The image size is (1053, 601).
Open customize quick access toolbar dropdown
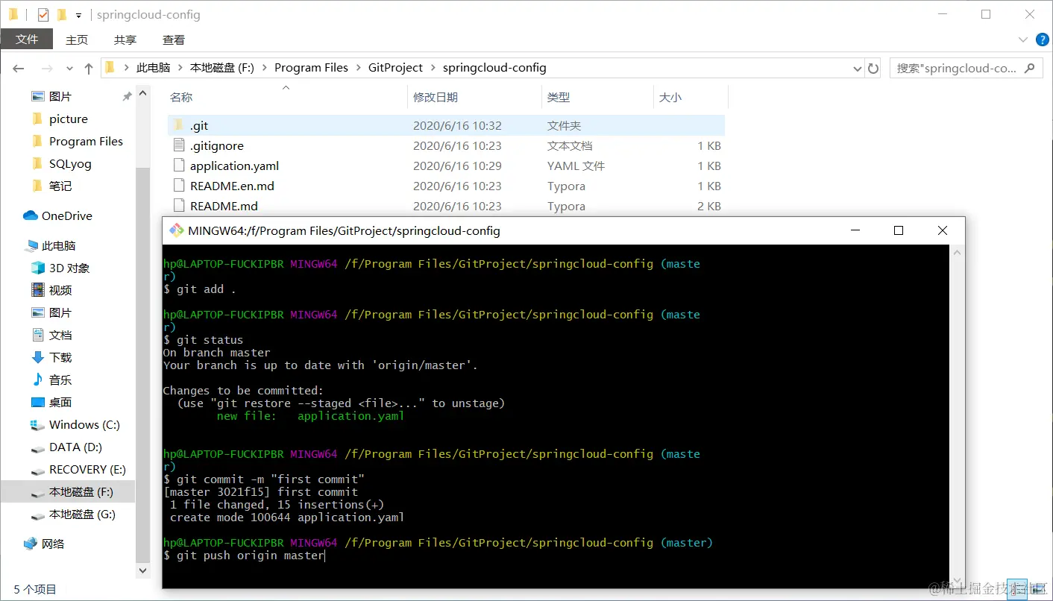(x=78, y=15)
